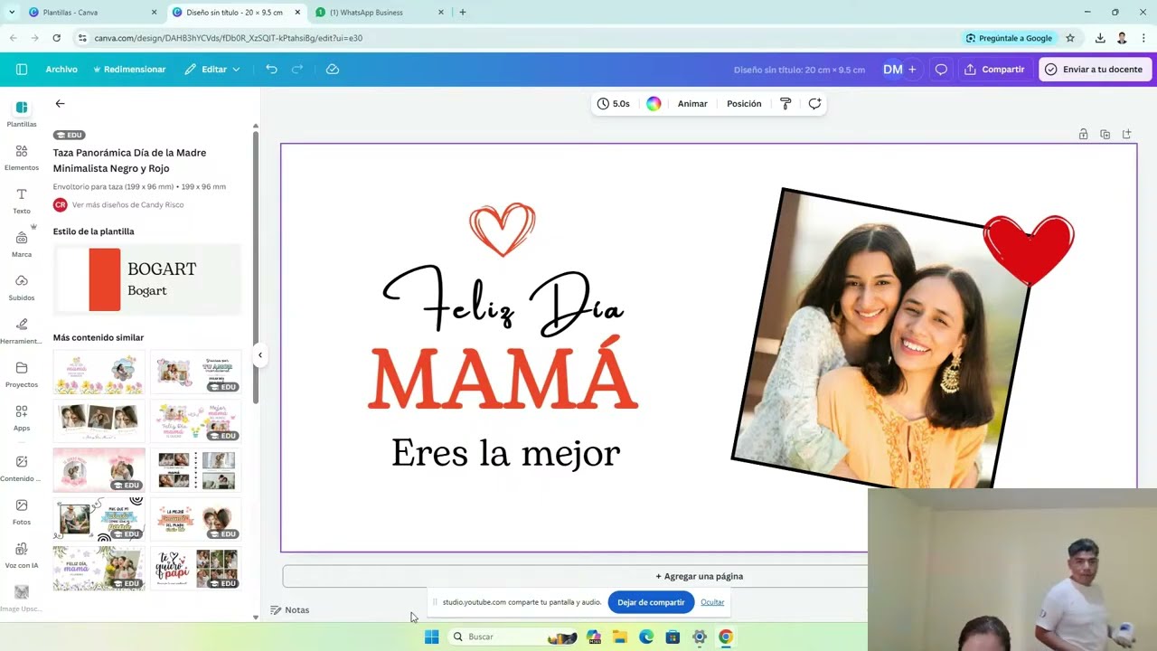Open Windows Start menu
This screenshot has height=651, width=1157.
[x=432, y=637]
